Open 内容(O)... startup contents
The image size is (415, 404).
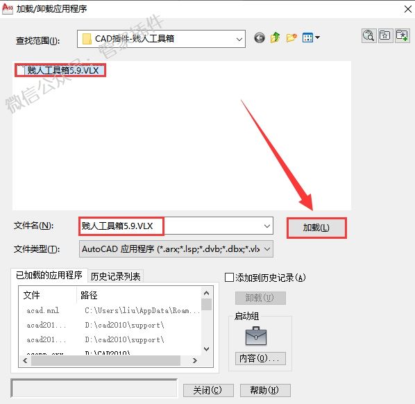[260, 358]
